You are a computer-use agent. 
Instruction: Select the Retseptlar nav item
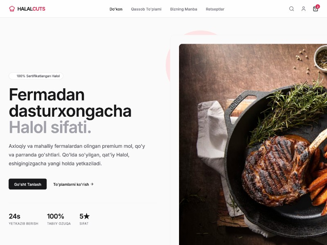(215, 9)
